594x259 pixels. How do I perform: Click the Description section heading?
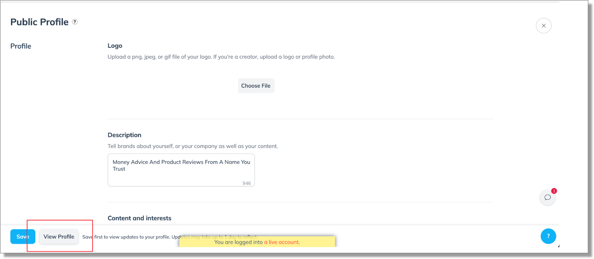(x=124, y=135)
